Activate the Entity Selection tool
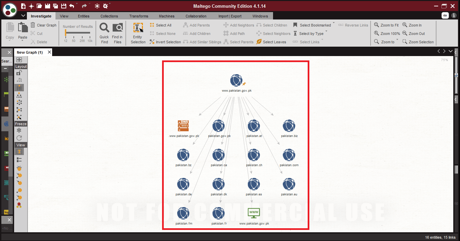The image size is (460, 241). [x=138, y=33]
